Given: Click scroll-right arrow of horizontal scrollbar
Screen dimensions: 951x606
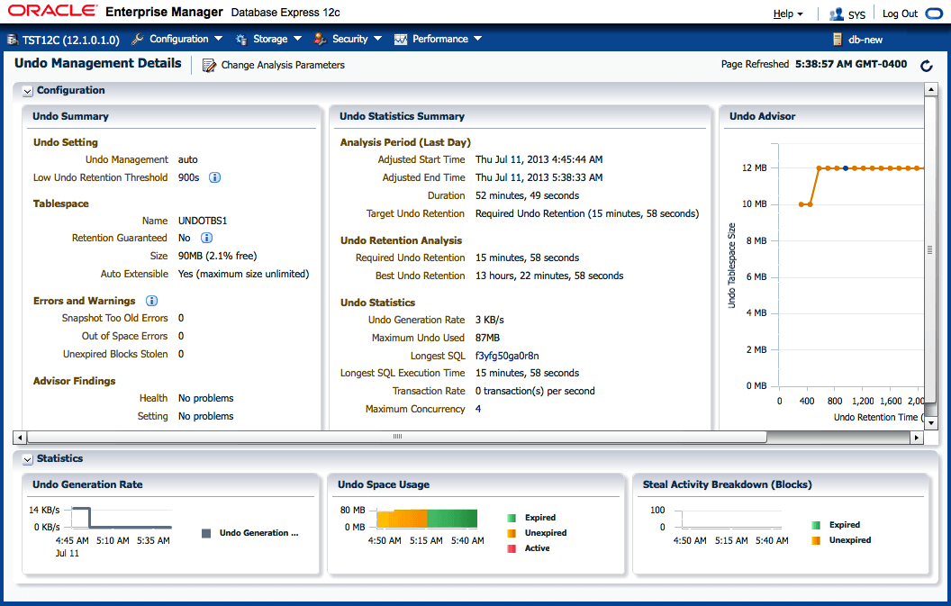Looking at the screenshot, I should tap(917, 438).
